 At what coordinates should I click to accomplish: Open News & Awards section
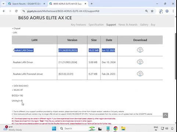(x=128, y=25)
